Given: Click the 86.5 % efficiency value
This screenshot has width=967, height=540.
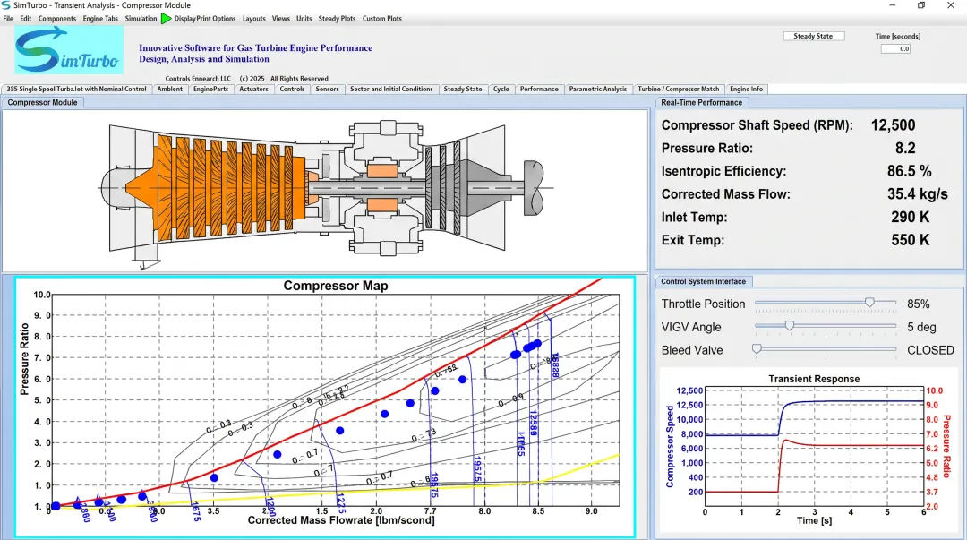Looking at the screenshot, I should 909,171.
